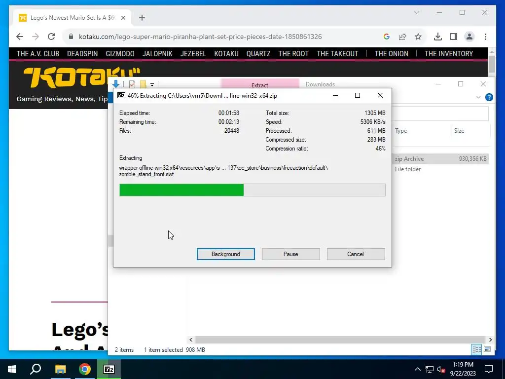The image size is (505, 379).
Task: Switch Explorer to details view
Action: (x=476, y=349)
